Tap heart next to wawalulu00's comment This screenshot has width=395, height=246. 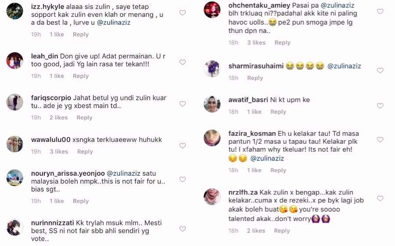click(x=183, y=145)
